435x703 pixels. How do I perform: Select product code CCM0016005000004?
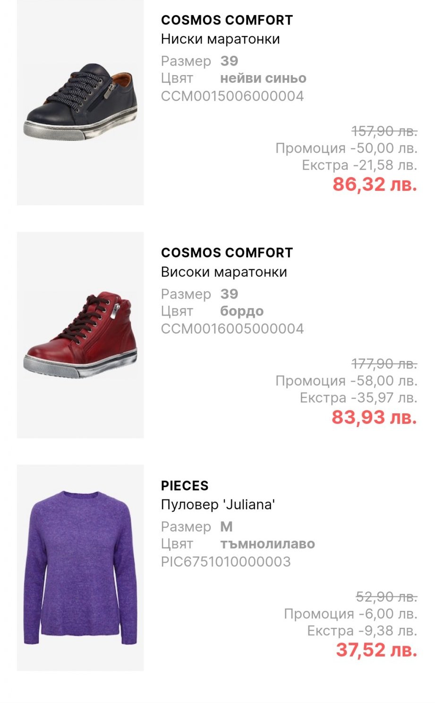(232, 329)
